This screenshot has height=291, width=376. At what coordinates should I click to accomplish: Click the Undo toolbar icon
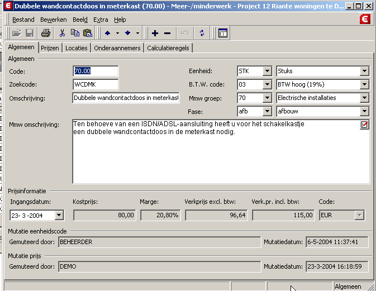click(x=184, y=33)
